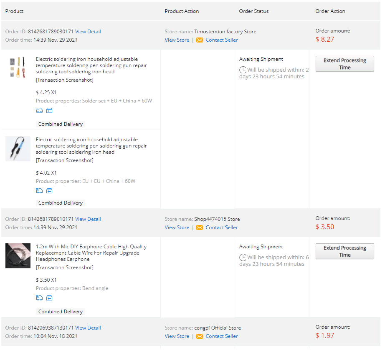Screen dimensions: 385x350
Task: Click the return-arrow icon on the $4.02 soldering iron
Action: point(49,191)
